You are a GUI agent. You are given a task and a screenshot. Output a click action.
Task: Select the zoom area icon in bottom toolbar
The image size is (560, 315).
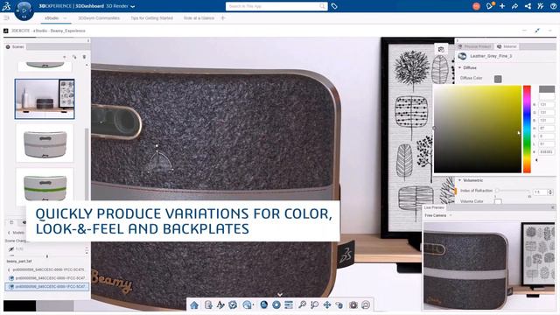pyautogui.click(x=314, y=305)
